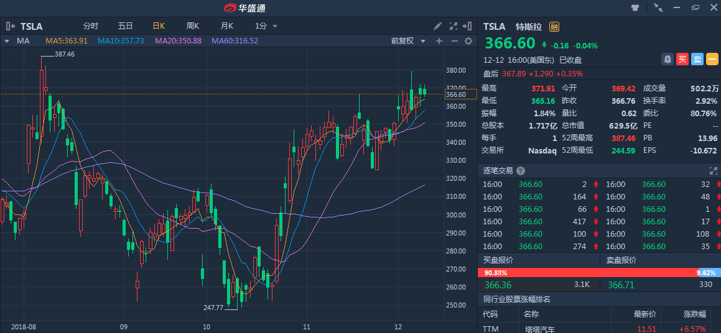The height and width of the screenshot is (333, 721).
Task: Click help icon beside 逐笔交易
Action: pos(521,171)
